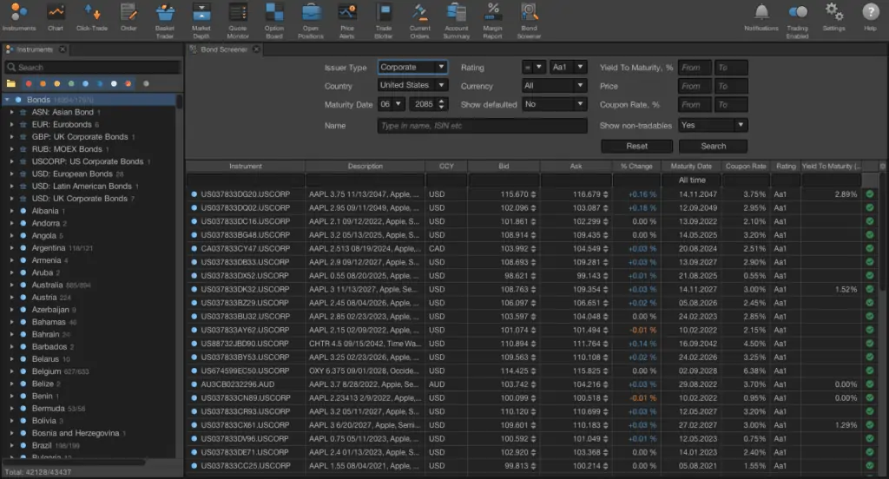889x479 pixels.
Task: Open the Click-Trade tool
Action: pyautogui.click(x=92, y=17)
